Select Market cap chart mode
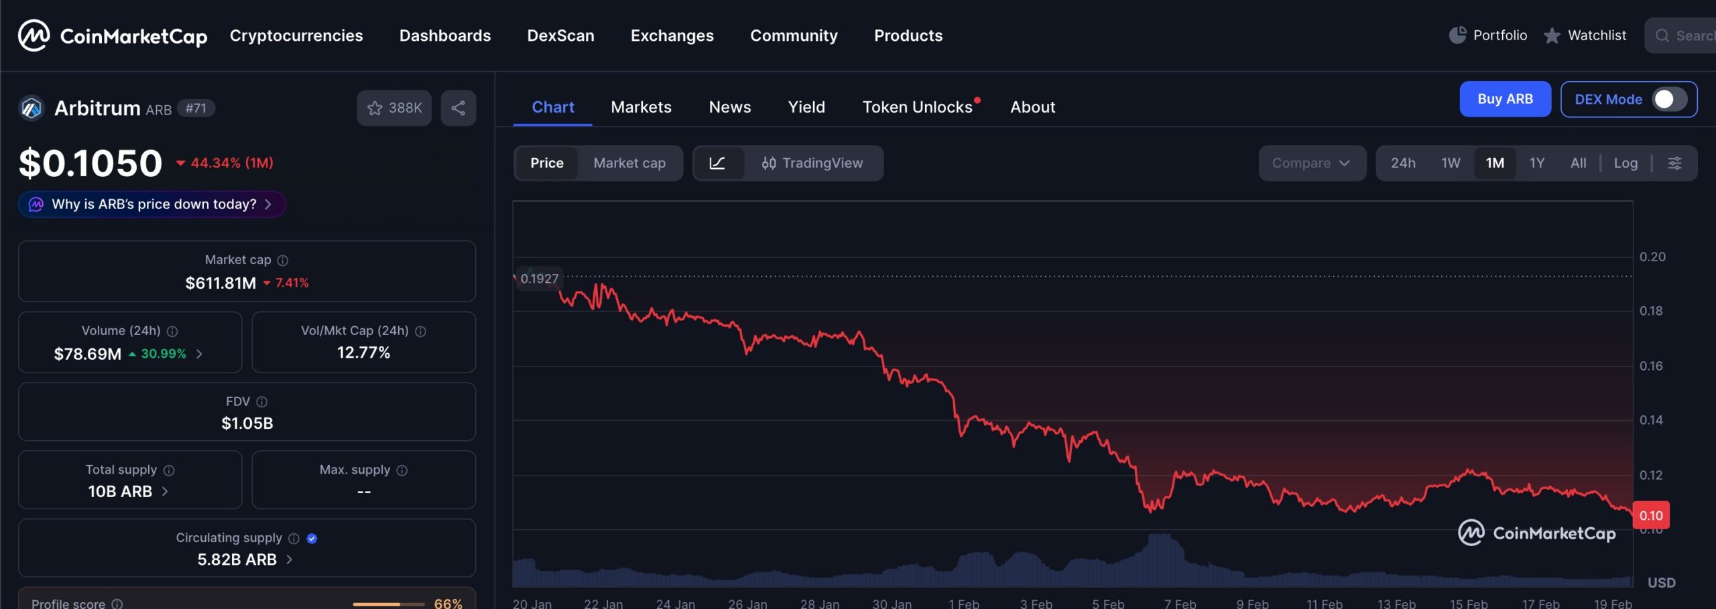1716x609 pixels. [629, 163]
